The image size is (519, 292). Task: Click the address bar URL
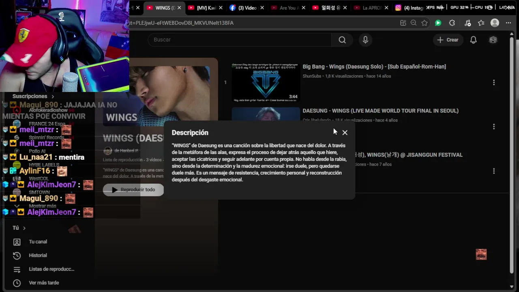(x=180, y=23)
